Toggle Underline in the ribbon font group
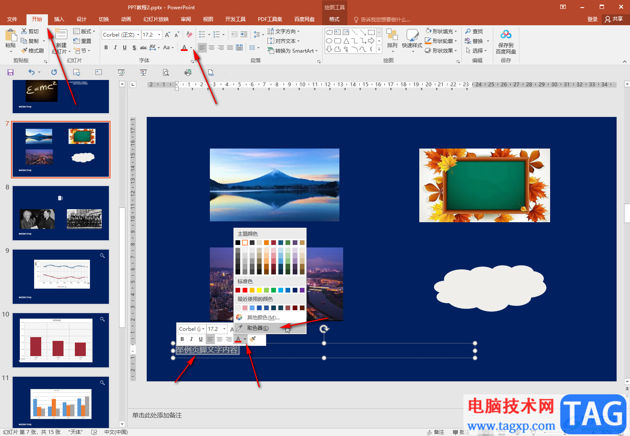 pyautogui.click(x=124, y=48)
